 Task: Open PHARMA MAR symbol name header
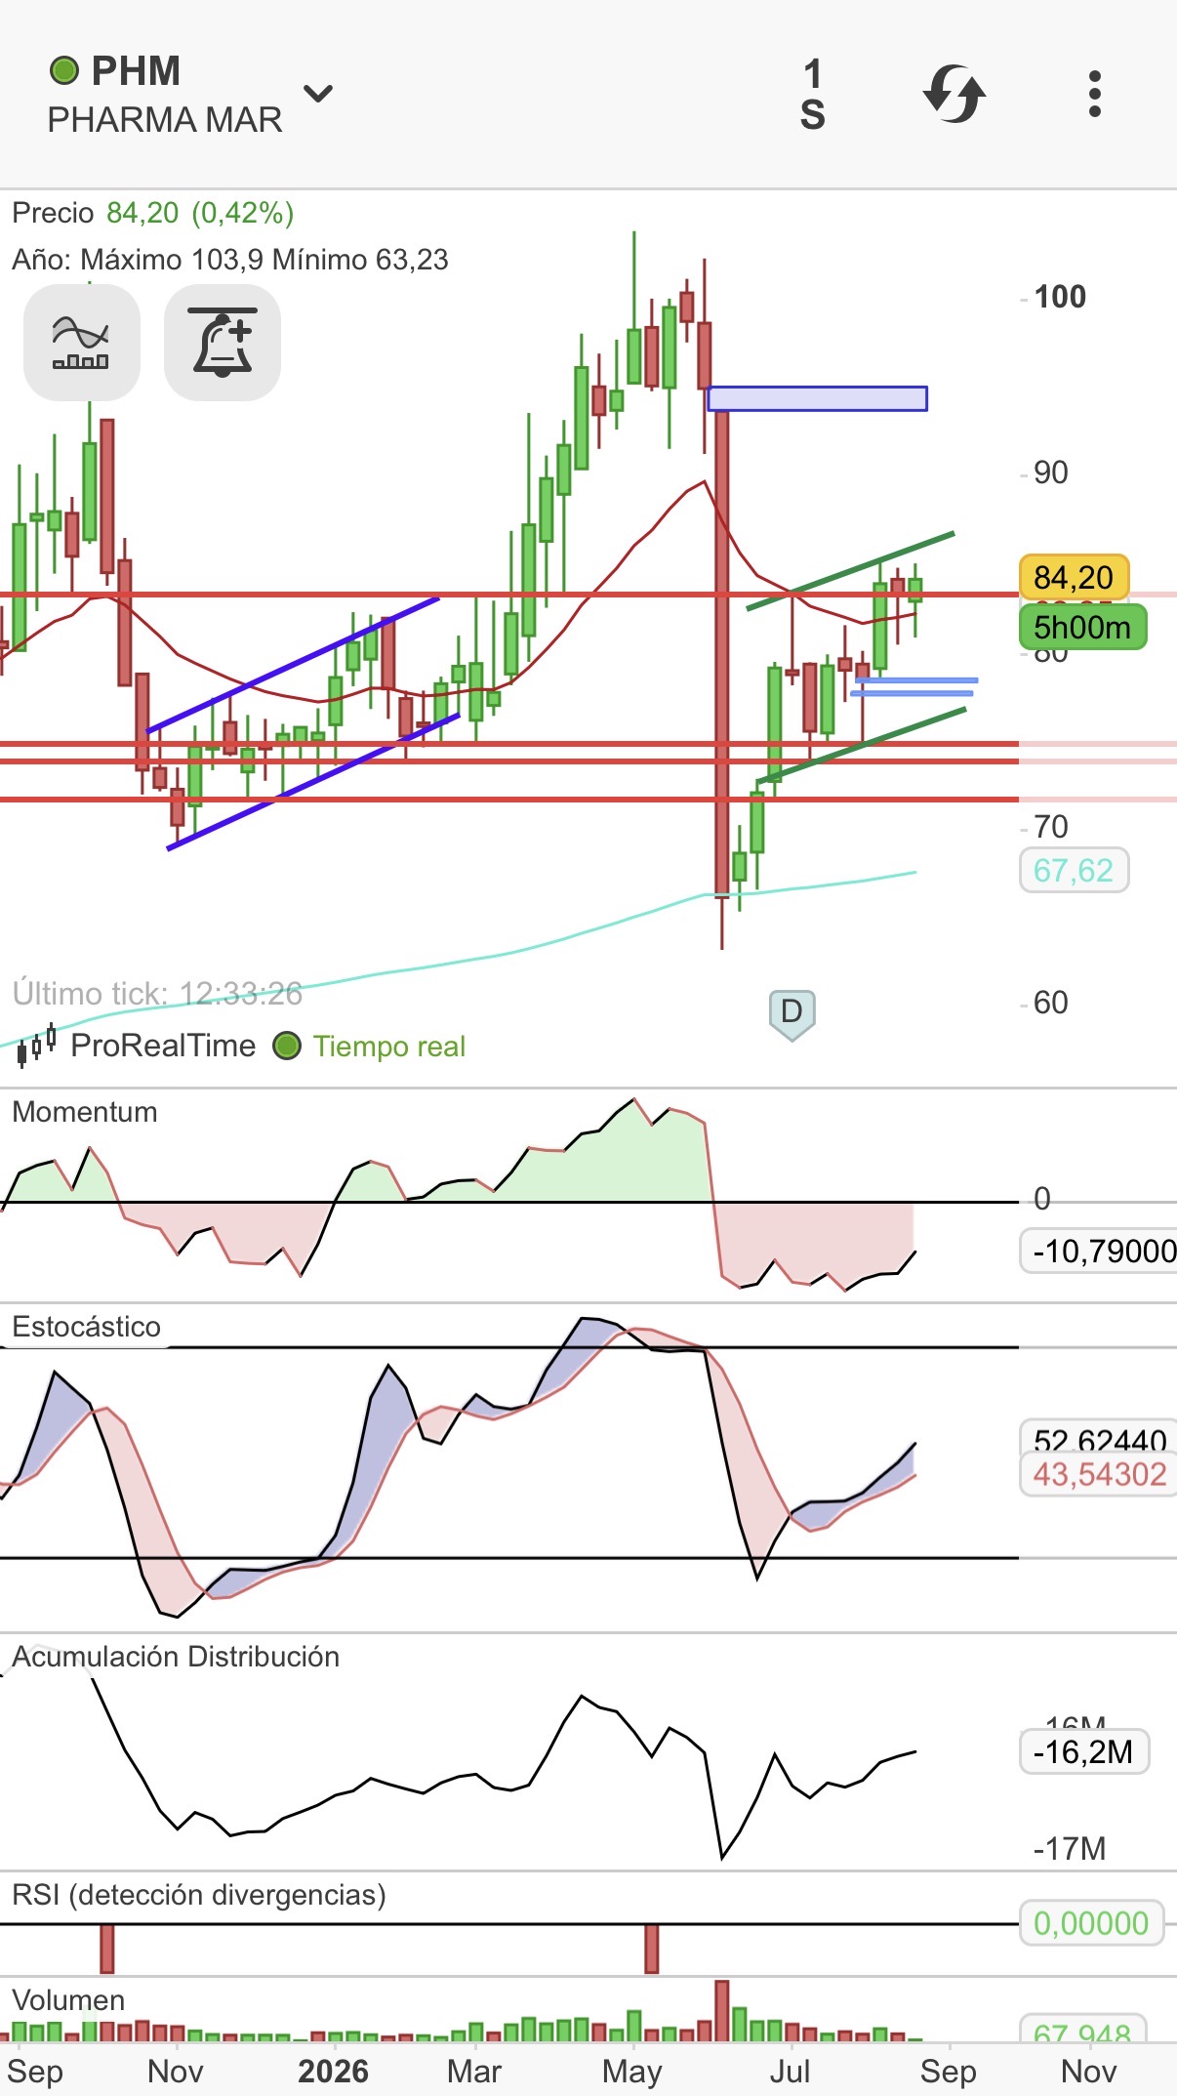click(165, 120)
